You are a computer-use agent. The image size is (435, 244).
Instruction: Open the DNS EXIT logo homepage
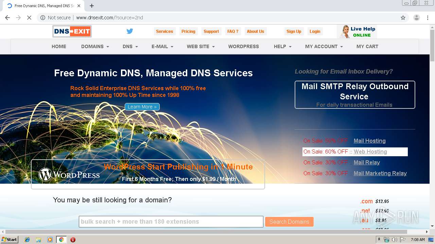pyautogui.click(x=72, y=32)
